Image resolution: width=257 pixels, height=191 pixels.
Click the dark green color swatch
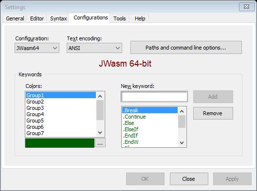coord(60,143)
